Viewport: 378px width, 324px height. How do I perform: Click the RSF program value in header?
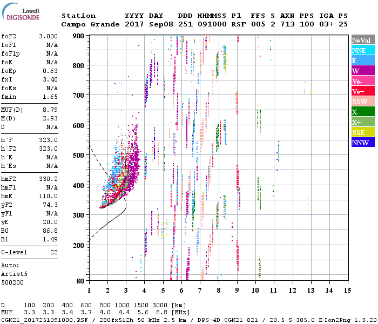pos(239,25)
